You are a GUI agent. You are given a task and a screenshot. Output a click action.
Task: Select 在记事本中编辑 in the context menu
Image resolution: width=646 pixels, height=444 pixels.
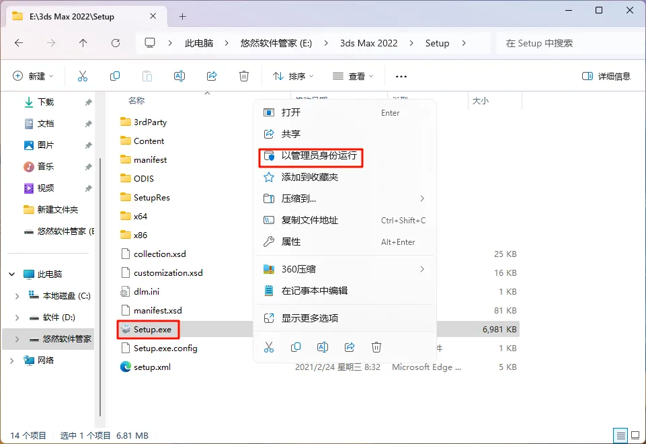click(344, 291)
